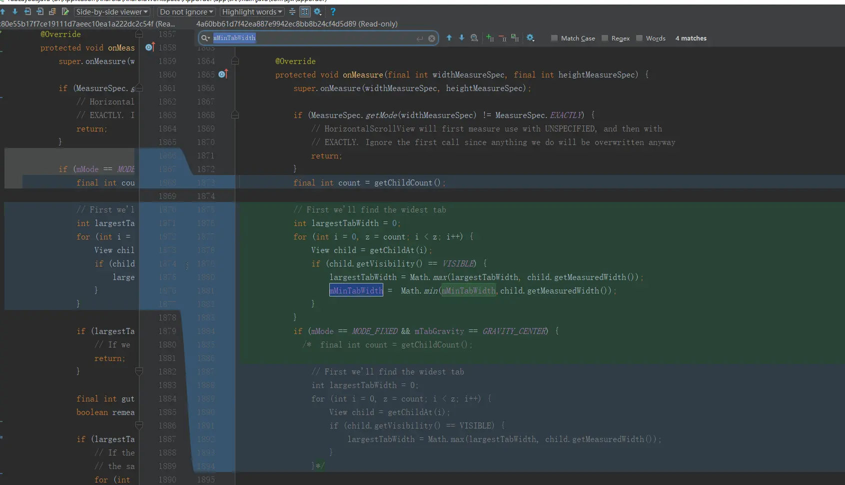Jump to the previous difference arrow
The height and width of the screenshot is (485, 845).
click(2, 11)
